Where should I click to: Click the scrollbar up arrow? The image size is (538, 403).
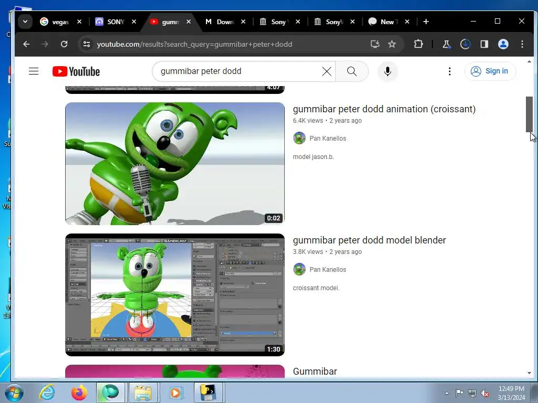coord(529,62)
